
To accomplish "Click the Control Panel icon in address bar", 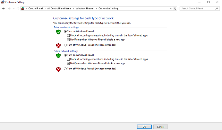I will 23,8.
